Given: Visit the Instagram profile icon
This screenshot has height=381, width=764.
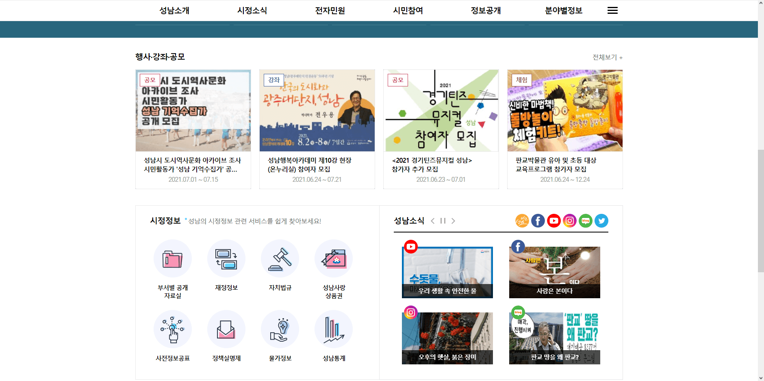Looking at the screenshot, I should click(x=570, y=221).
